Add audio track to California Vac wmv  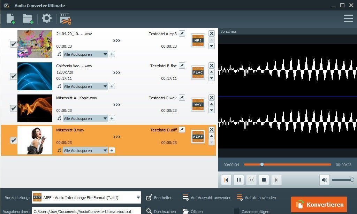point(112,86)
